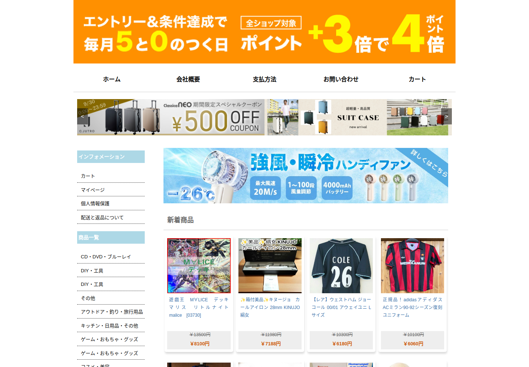Click the ¥7188円 sale price
Screen dimensions: 529x367
click(271, 344)
